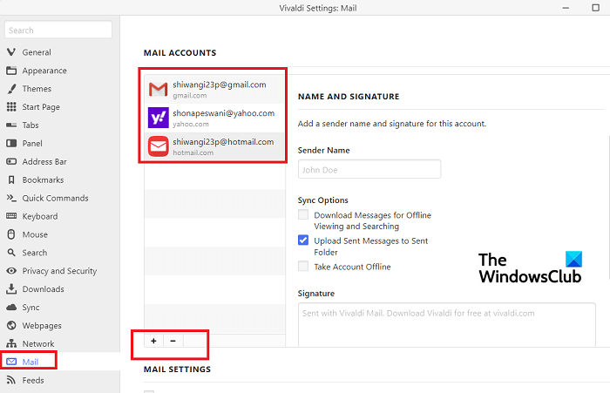Screen dimensions: 610x393
Task: Click inside the Signature text area
Action: 446,325
